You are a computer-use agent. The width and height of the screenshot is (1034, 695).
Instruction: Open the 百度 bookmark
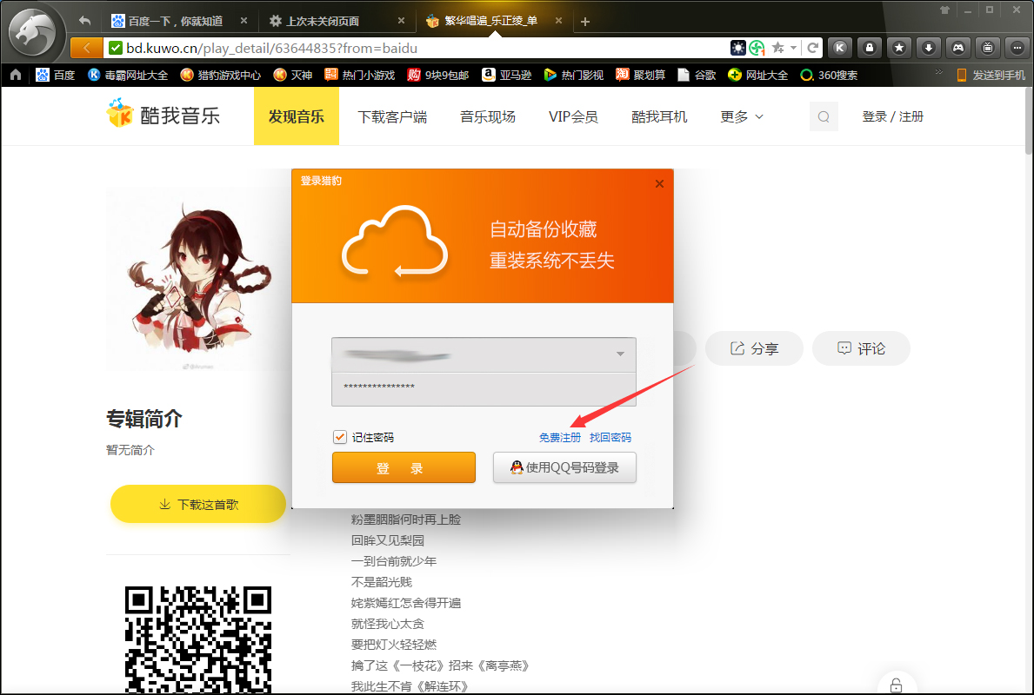[x=56, y=75]
